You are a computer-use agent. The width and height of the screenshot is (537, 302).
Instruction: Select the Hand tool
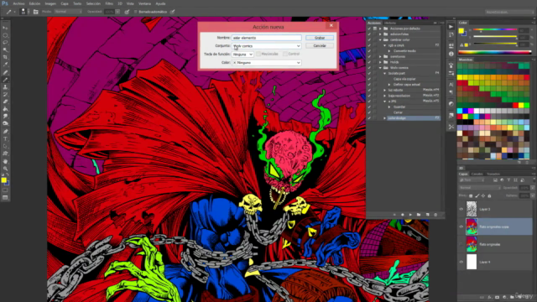tap(5, 161)
